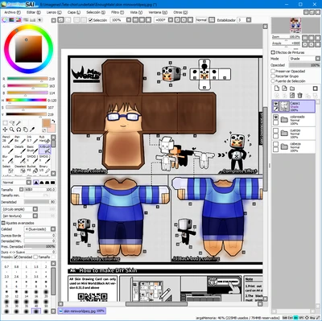This screenshot has width=322, height=321.
Task: Choose the Binary pencil tool
Action: (x=45, y=169)
